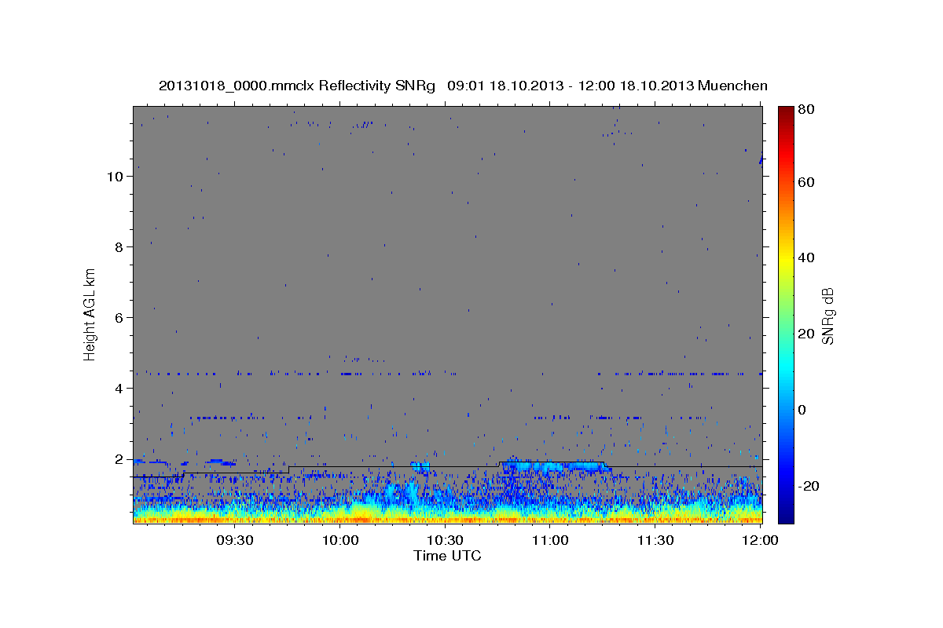Click the dark red top of colorbar
This screenshot has height=628, width=943.
pos(786,111)
